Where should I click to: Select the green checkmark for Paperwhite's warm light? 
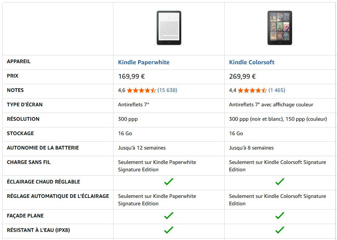tap(168, 182)
